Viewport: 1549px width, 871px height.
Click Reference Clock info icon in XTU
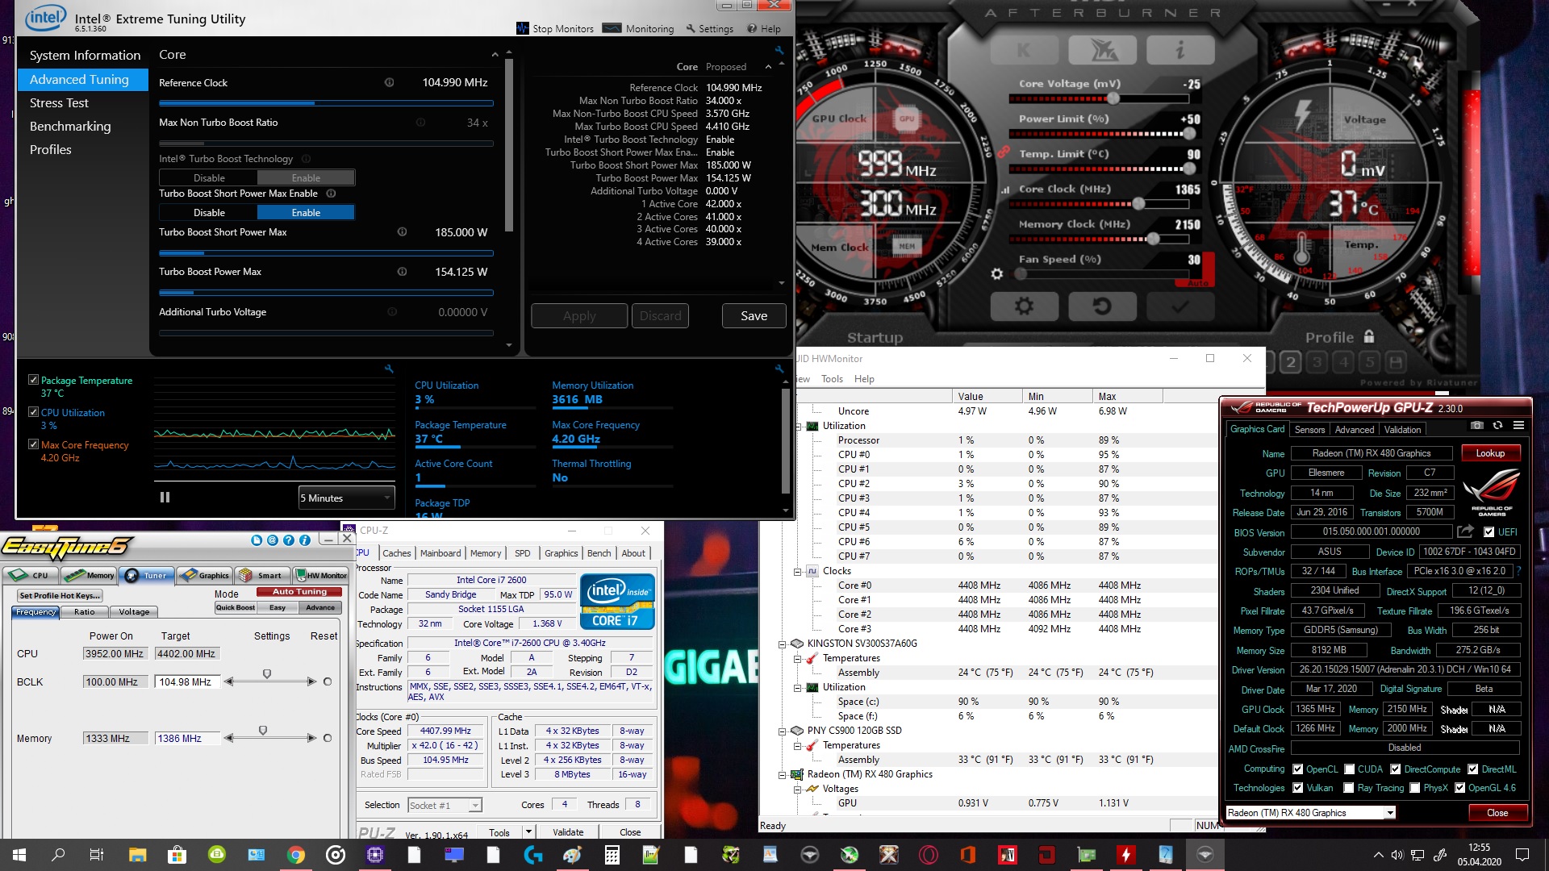[389, 82]
